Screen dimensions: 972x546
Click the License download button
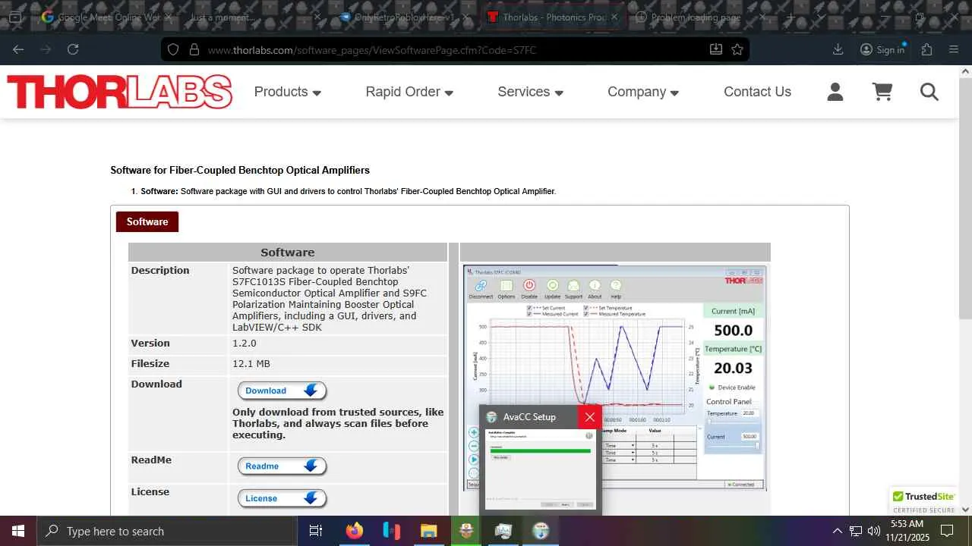click(282, 498)
